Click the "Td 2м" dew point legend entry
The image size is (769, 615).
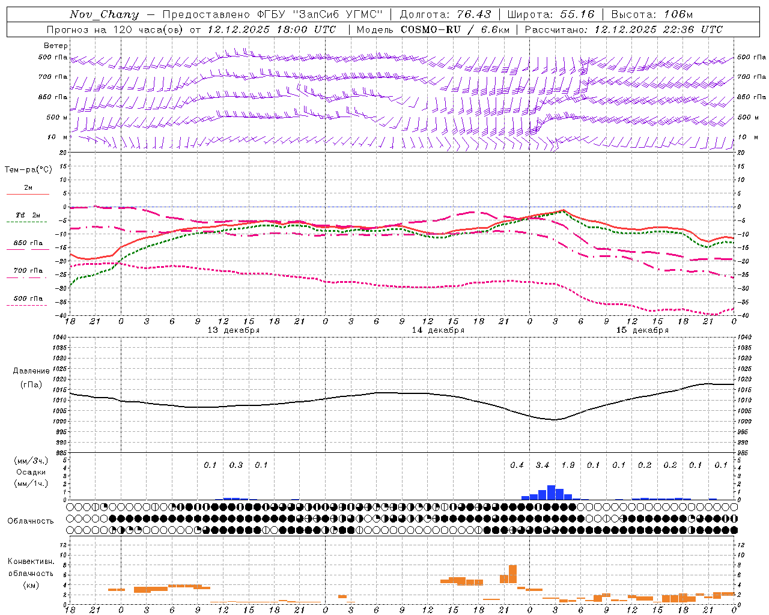pyautogui.click(x=28, y=215)
